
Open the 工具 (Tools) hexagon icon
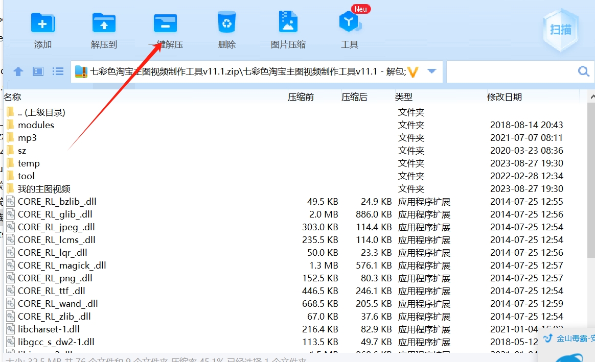[x=350, y=21]
